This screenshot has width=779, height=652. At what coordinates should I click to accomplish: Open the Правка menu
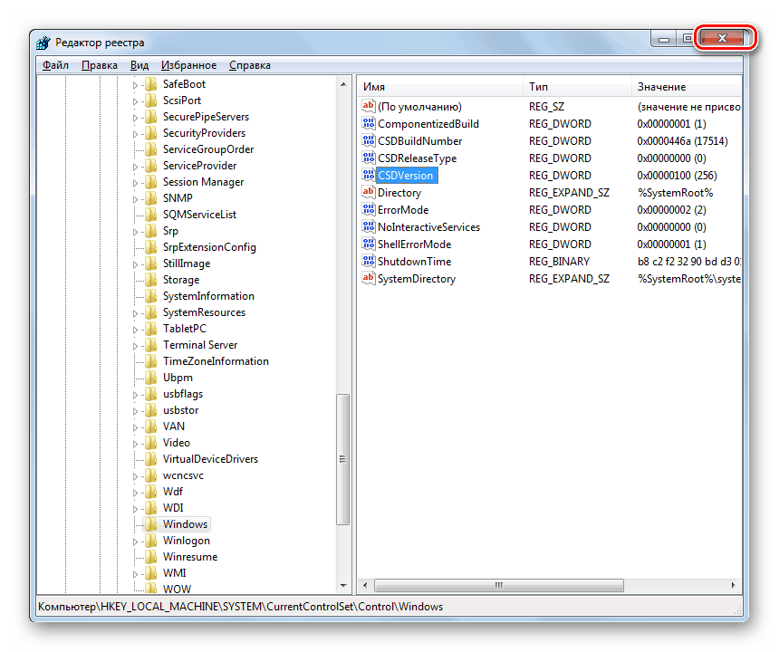point(100,65)
